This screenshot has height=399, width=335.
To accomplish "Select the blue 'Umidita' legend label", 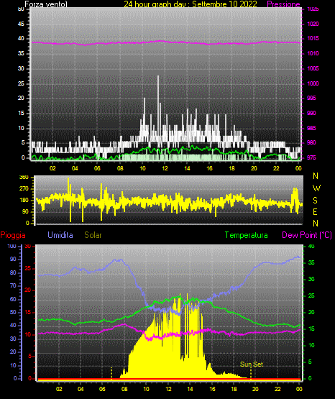I will click(x=60, y=235).
